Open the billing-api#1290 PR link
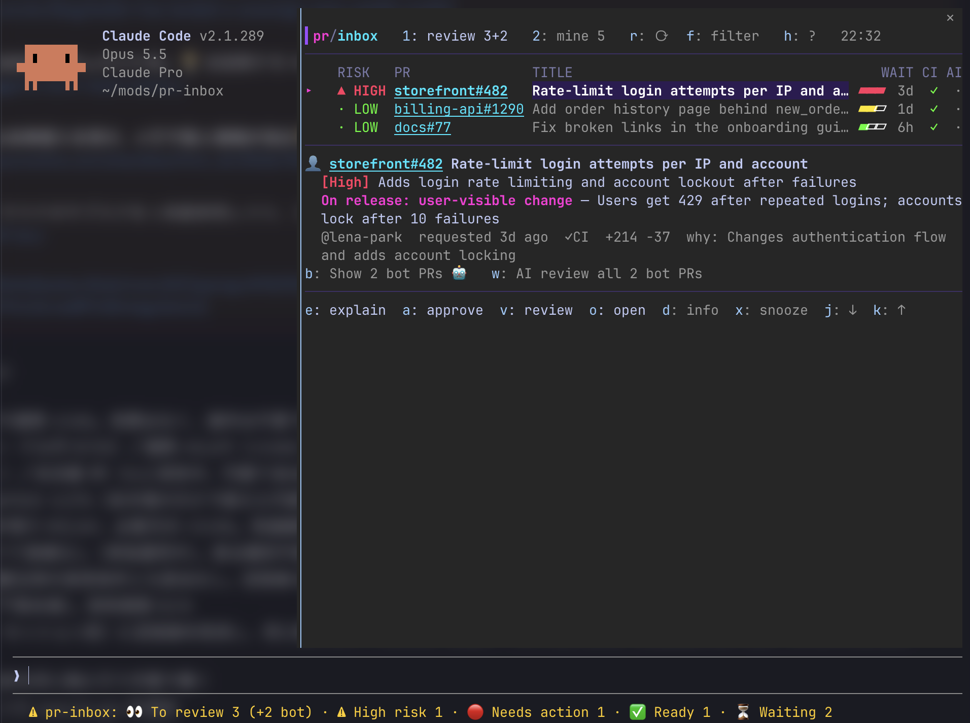This screenshot has width=970, height=723. (x=459, y=109)
